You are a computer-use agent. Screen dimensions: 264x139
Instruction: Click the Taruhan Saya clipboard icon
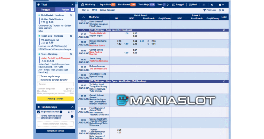pos(39,107)
